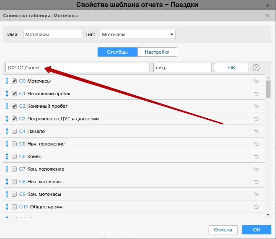Click drag handle of Конец row

[x=7, y=156]
